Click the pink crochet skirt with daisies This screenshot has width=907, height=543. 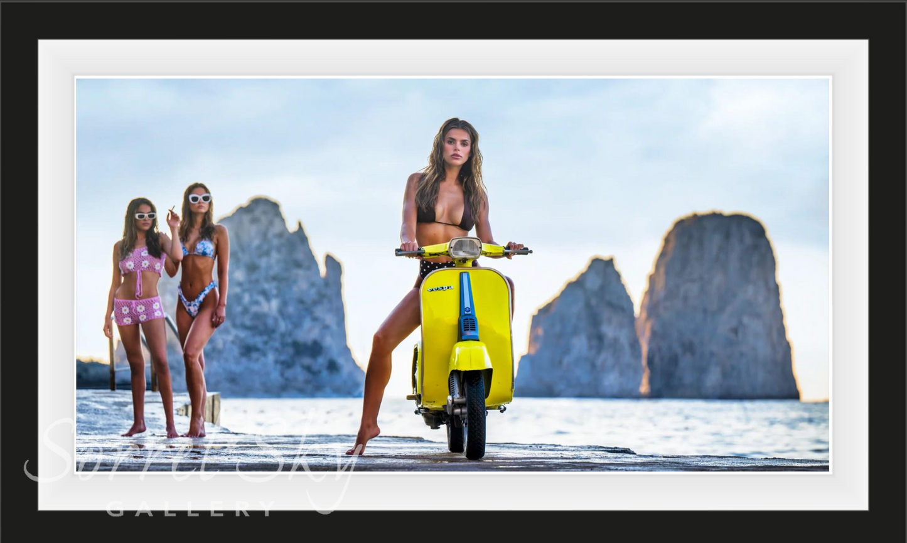(x=139, y=310)
